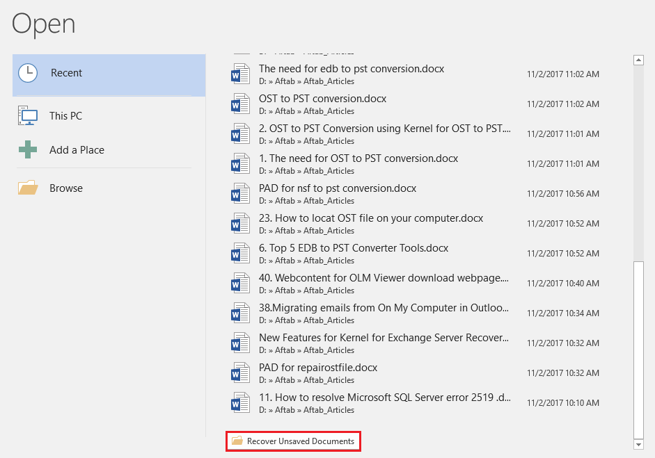Click path under 'PAD for repairostfile.docx'
Image resolution: width=655 pixels, height=458 pixels.
tap(306, 380)
